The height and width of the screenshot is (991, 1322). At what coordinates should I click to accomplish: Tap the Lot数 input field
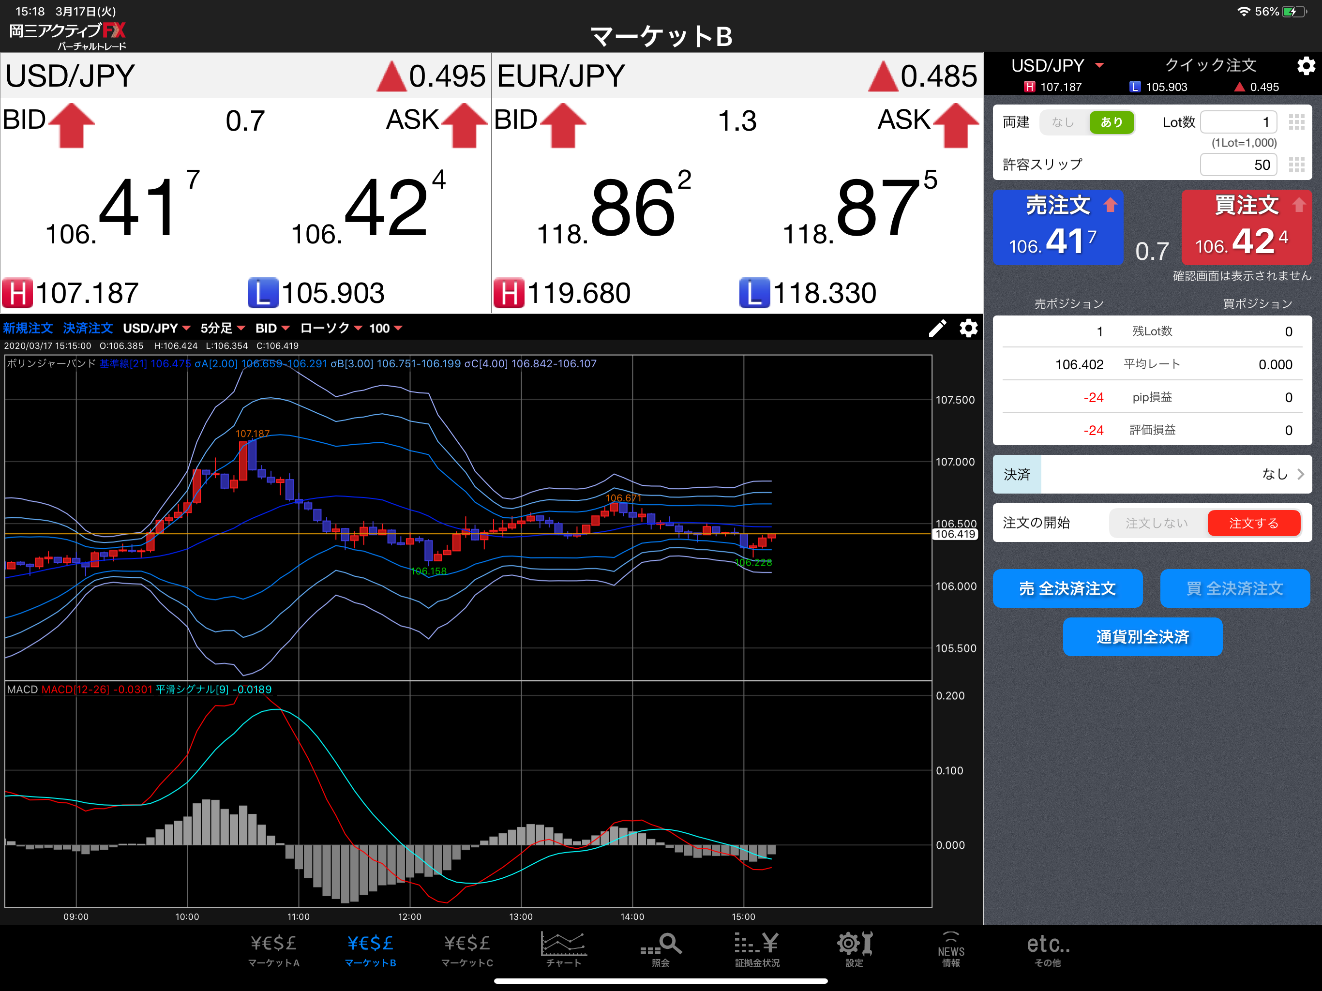(1238, 122)
